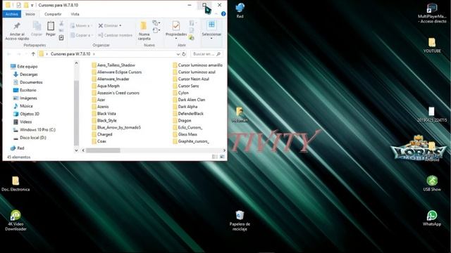
Task: Launch WhatsApp desktop shortcut
Action: 432,219
